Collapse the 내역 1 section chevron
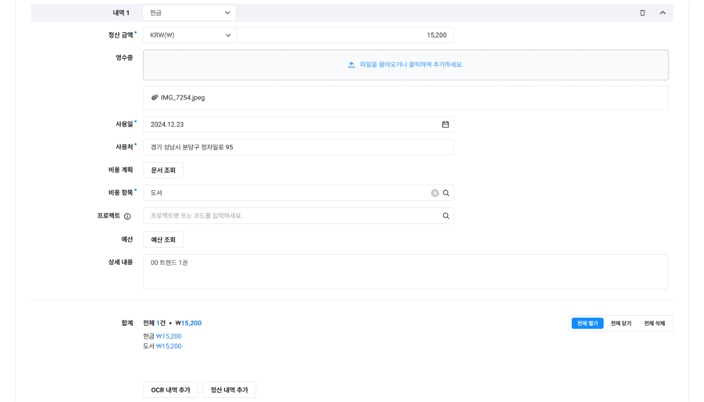704x402 pixels. click(663, 13)
